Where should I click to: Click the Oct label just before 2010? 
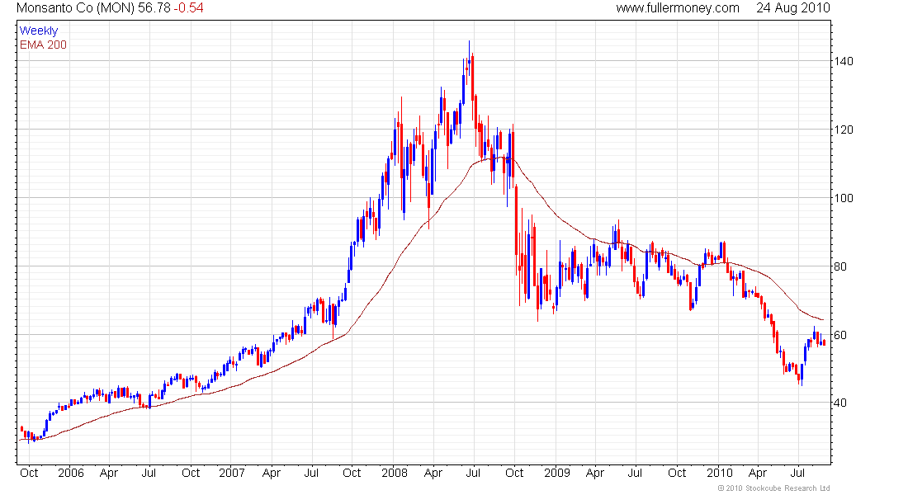(677, 473)
